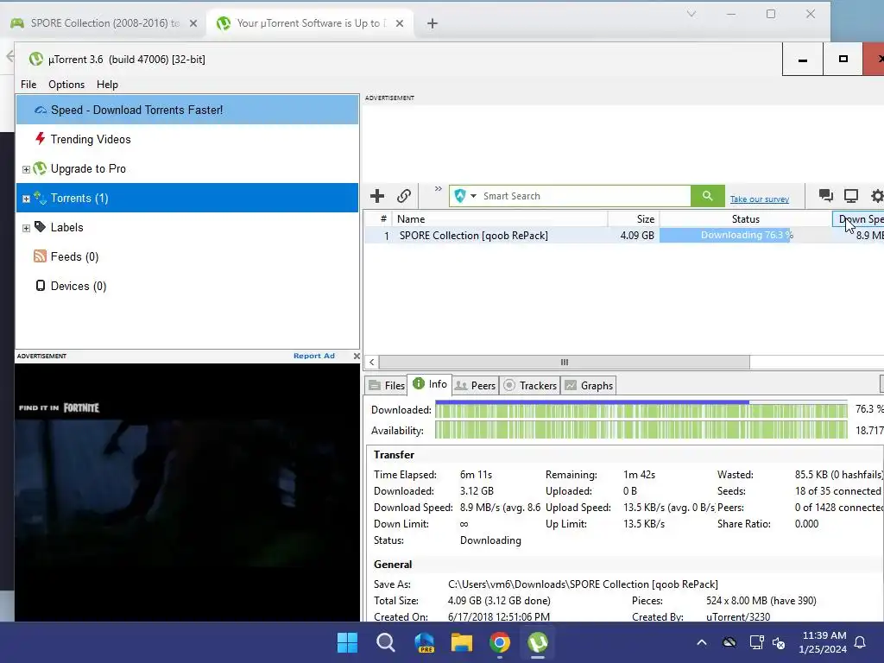Close the sidebar advertisement with X
This screenshot has height=663, width=884.
click(x=357, y=356)
